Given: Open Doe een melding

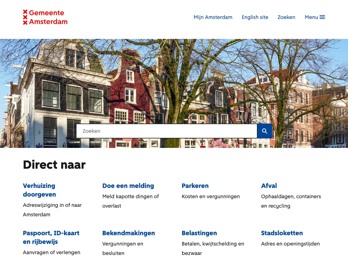Looking at the screenshot, I should pyautogui.click(x=128, y=186).
